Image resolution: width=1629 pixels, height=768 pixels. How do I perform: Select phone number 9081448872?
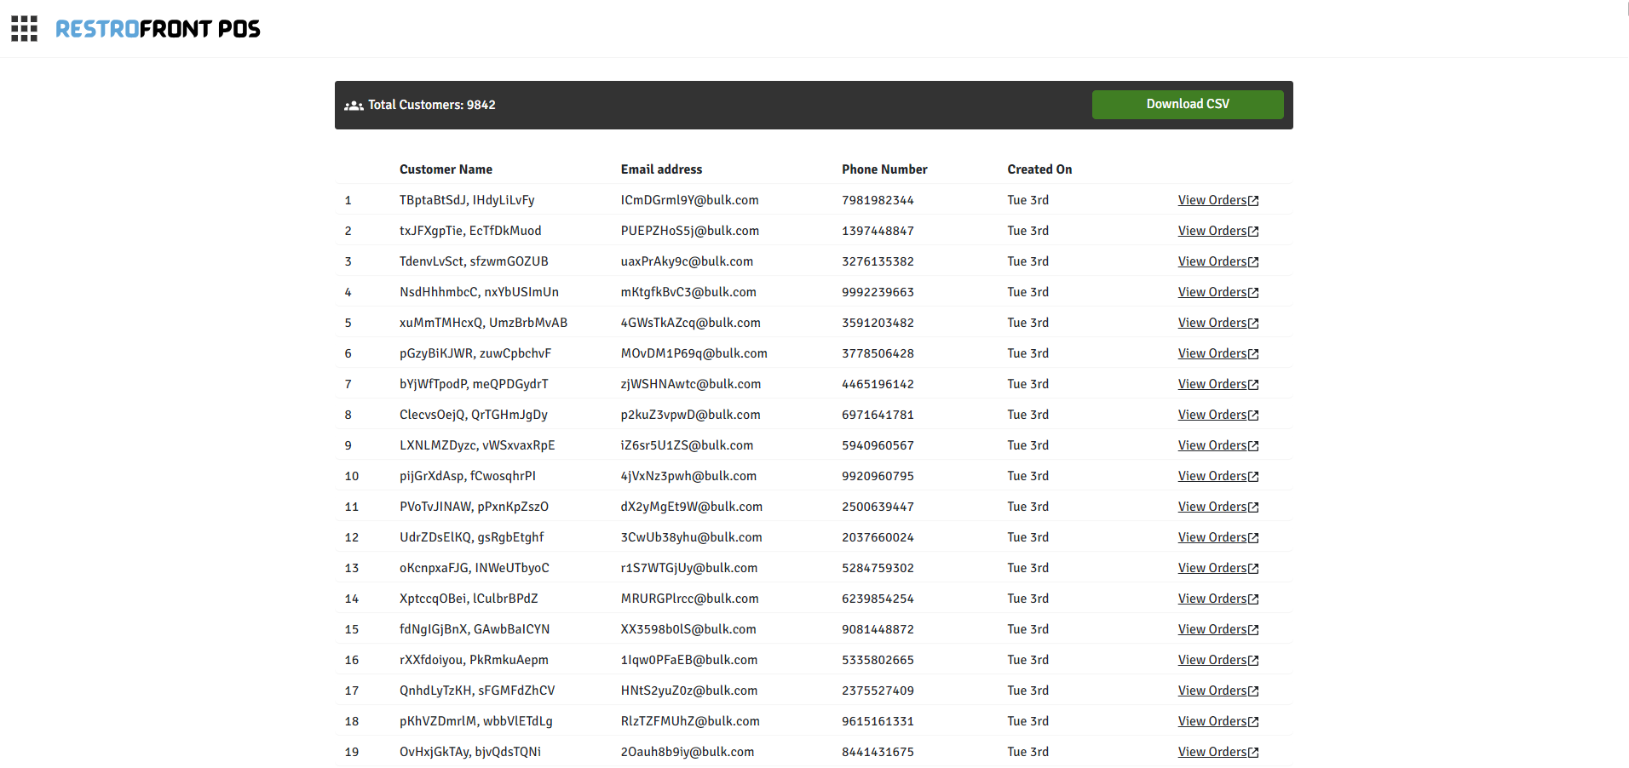[x=878, y=629]
